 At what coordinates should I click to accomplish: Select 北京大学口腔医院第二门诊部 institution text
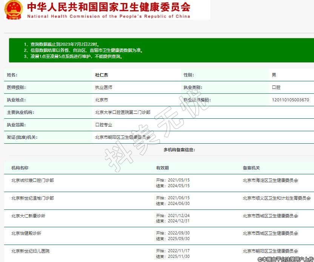[x=123, y=112]
